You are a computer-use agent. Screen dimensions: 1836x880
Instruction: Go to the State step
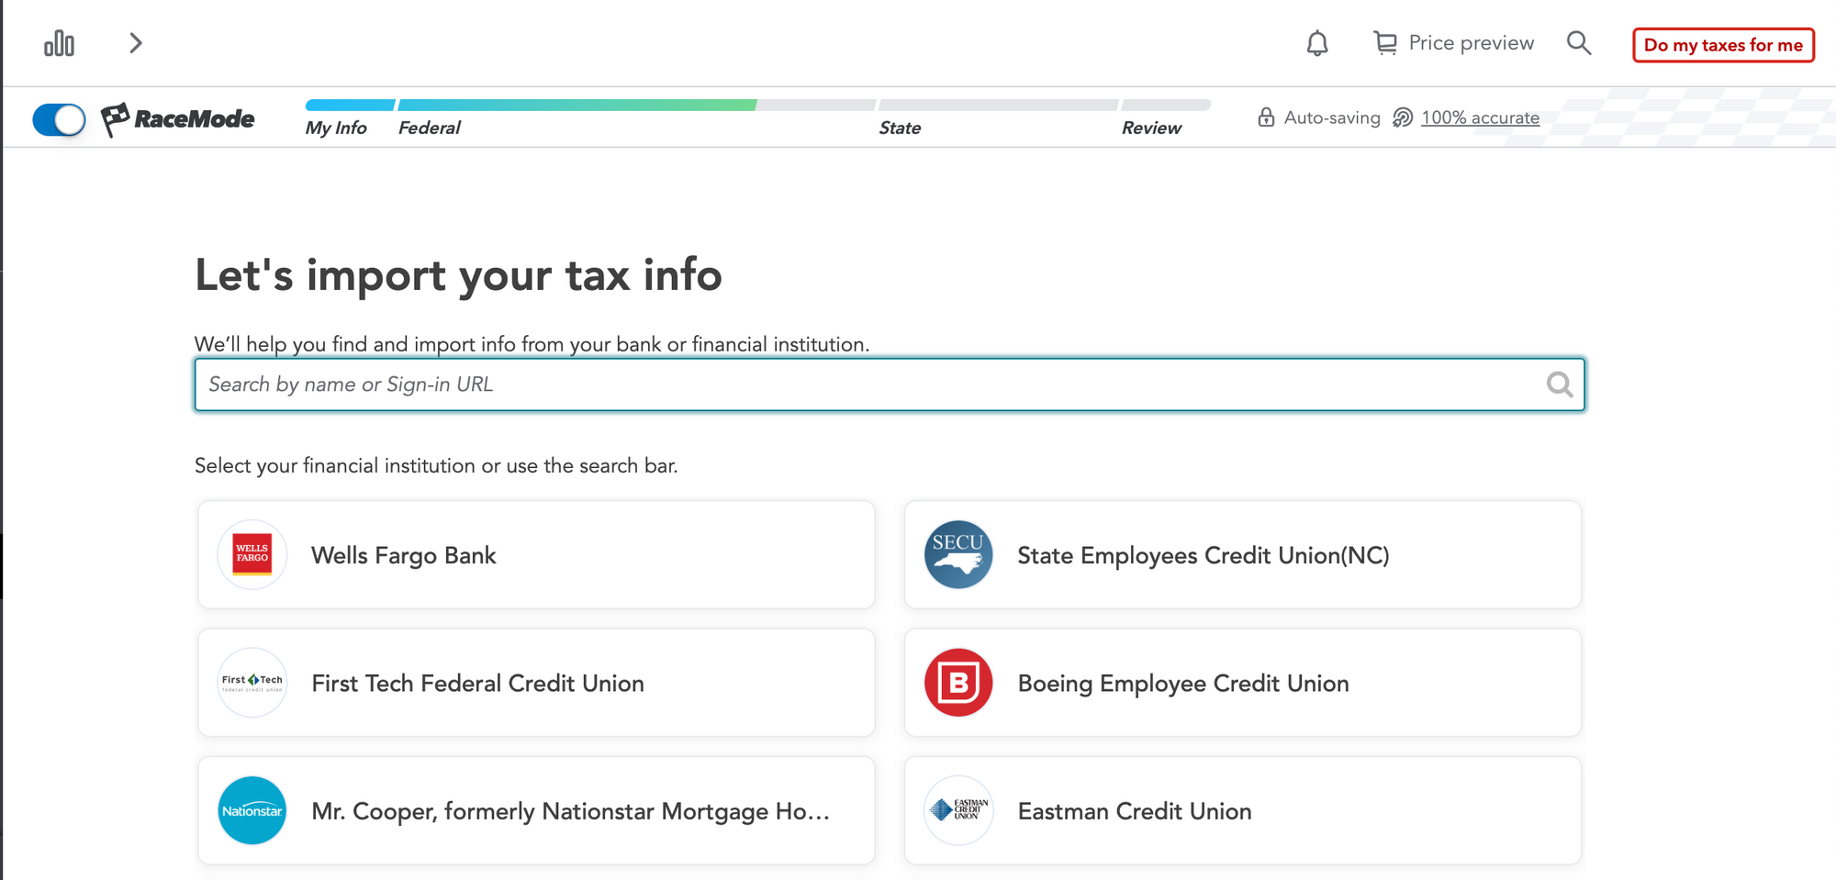(x=900, y=128)
